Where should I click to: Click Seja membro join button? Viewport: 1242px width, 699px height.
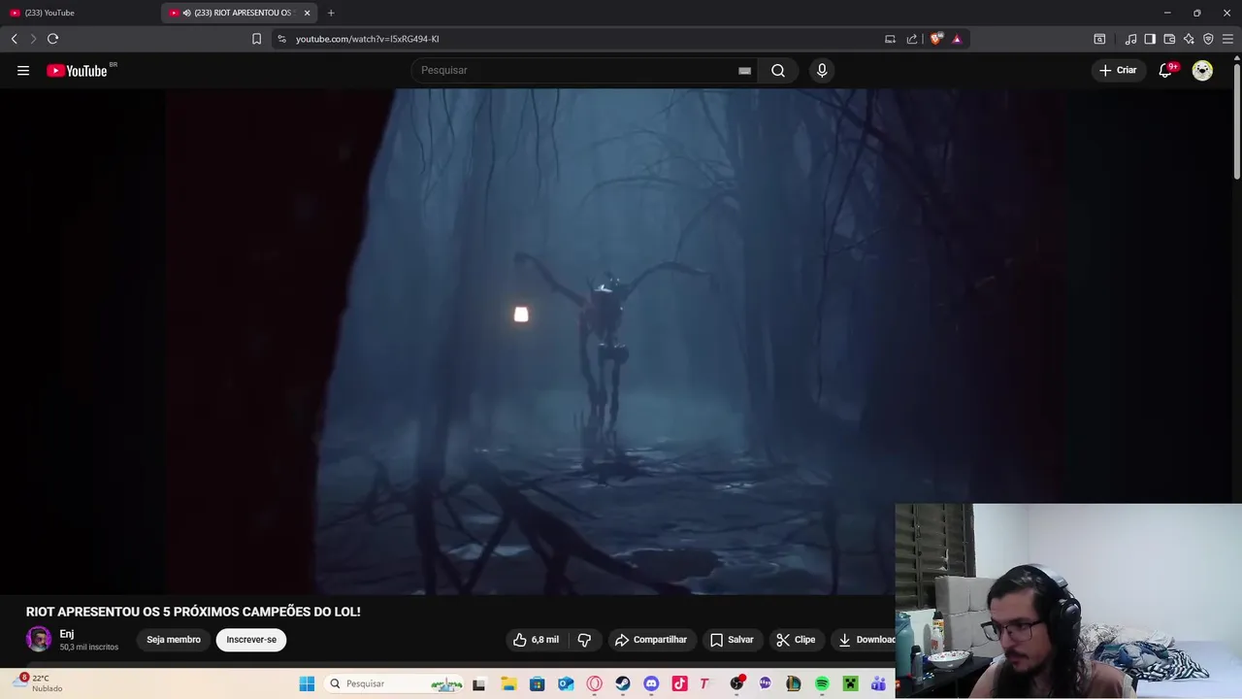point(174,640)
